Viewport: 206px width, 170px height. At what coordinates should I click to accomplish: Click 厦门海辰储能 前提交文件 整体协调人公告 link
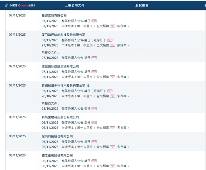pos(76,58)
